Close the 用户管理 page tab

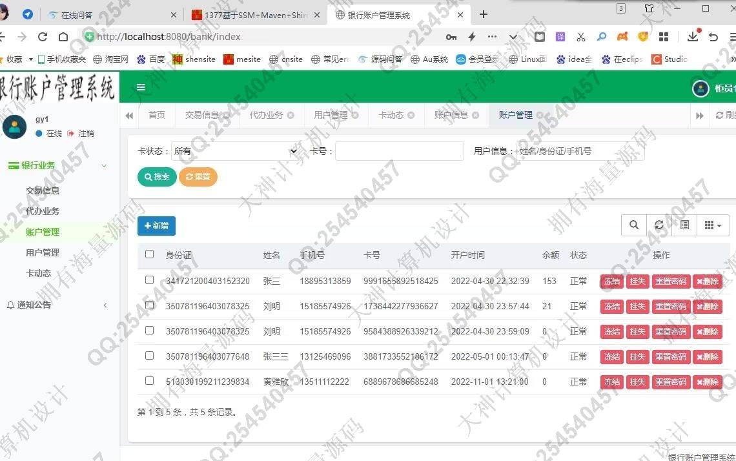click(355, 115)
